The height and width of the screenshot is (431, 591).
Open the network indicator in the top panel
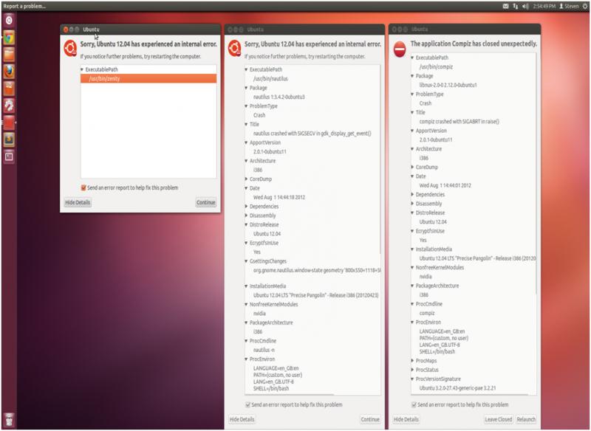click(515, 6)
